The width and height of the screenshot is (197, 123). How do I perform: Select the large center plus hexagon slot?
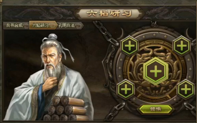pos(156,71)
